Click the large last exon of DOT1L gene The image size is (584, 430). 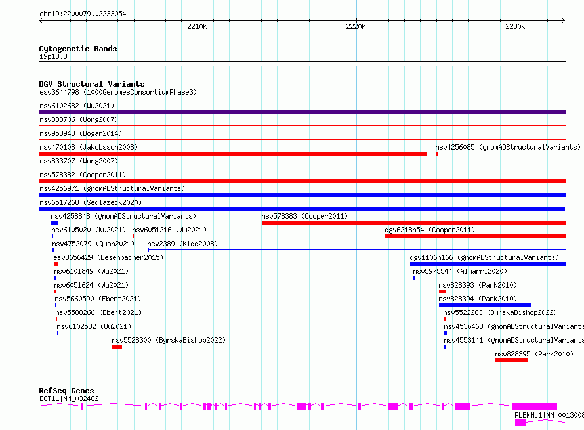(x=535, y=406)
